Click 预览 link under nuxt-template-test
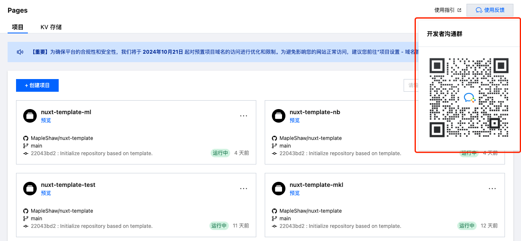The width and height of the screenshot is (521, 241). click(46, 193)
